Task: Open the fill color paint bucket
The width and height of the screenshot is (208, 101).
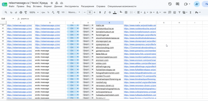Action: click(121, 12)
